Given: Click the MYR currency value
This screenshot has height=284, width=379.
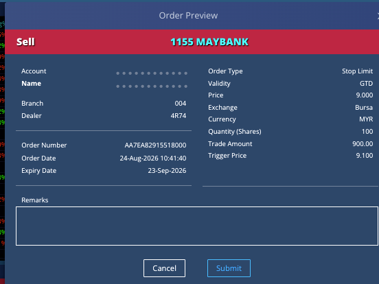Looking at the screenshot, I should point(366,119).
